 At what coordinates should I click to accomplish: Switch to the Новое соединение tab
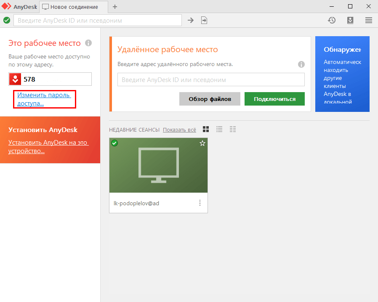pyautogui.click(x=74, y=7)
